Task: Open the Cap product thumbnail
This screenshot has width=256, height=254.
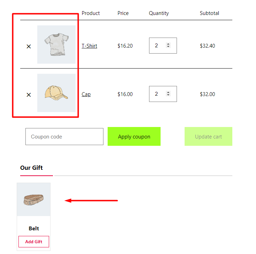Action: 56,93
